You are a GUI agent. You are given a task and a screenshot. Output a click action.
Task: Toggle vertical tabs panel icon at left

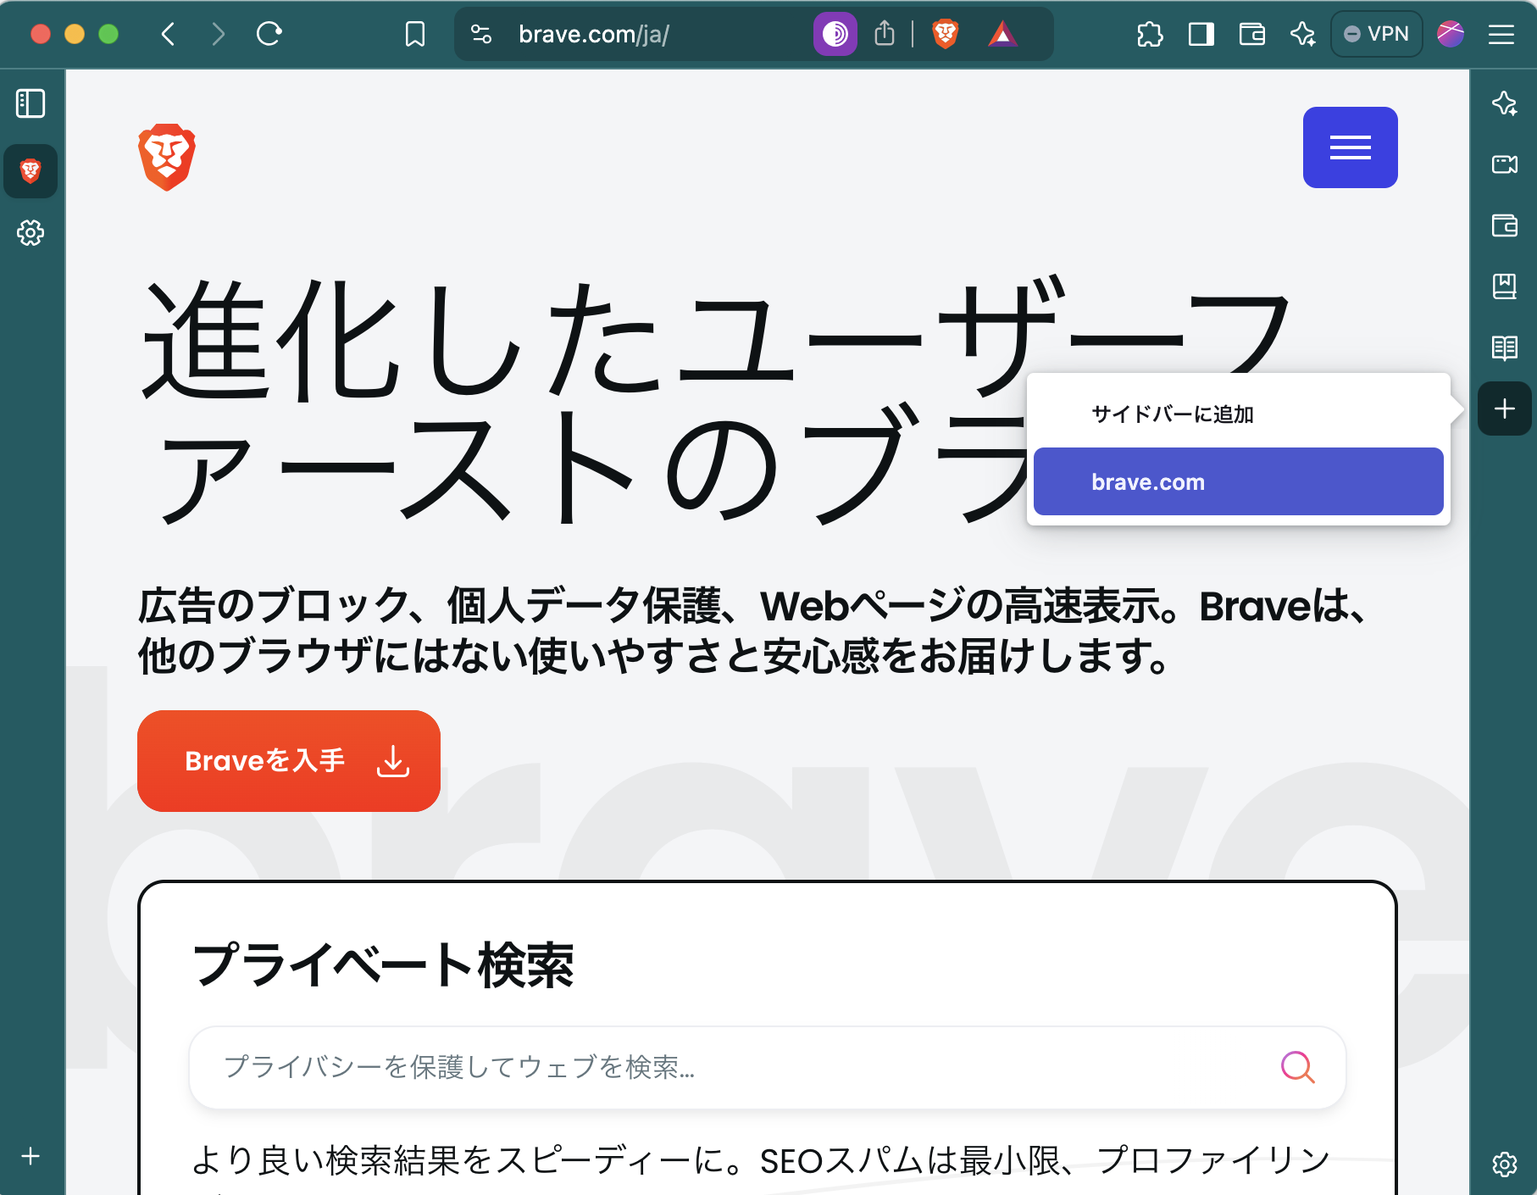click(x=31, y=103)
